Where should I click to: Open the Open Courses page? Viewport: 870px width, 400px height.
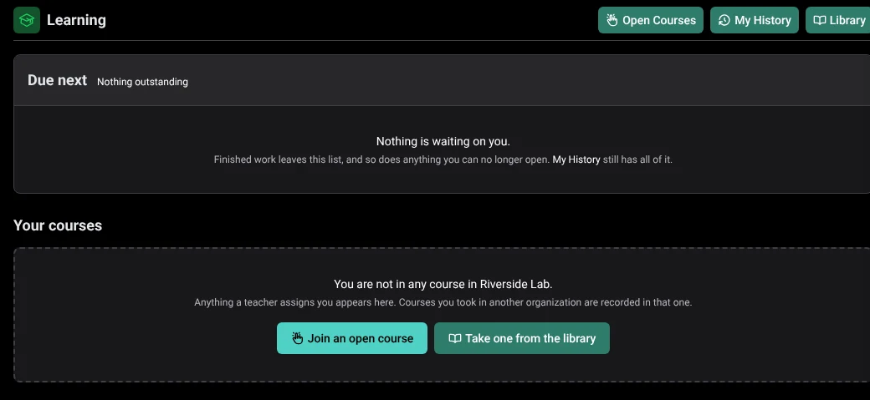coord(650,20)
